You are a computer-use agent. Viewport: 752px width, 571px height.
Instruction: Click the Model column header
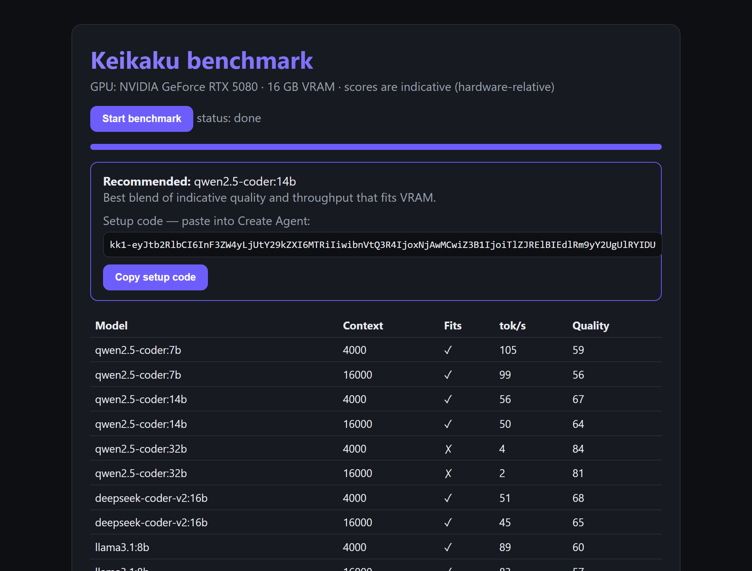pos(111,325)
